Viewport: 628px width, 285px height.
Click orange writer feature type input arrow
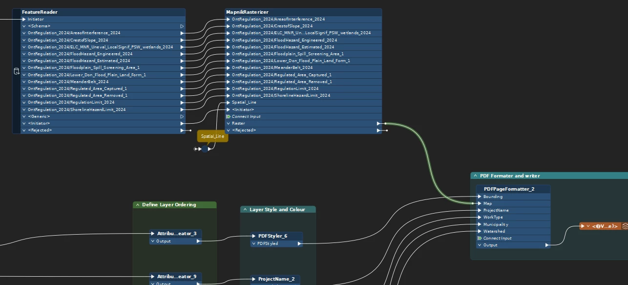(583, 226)
